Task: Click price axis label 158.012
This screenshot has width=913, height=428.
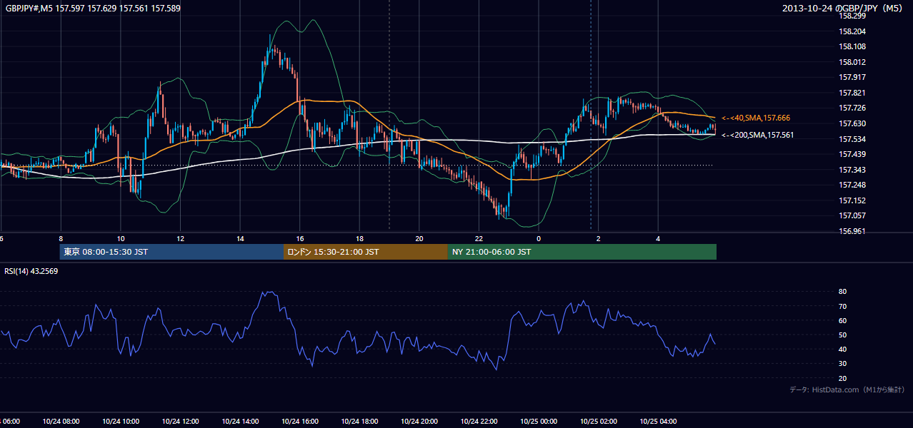Action: point(852,62)
